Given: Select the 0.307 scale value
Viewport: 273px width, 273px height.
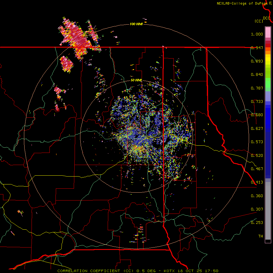Looking at the screenshot, I should pos(257,209).
